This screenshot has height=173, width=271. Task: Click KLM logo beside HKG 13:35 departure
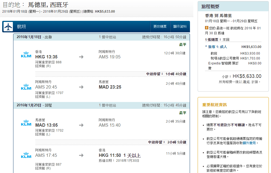[26, 55]
